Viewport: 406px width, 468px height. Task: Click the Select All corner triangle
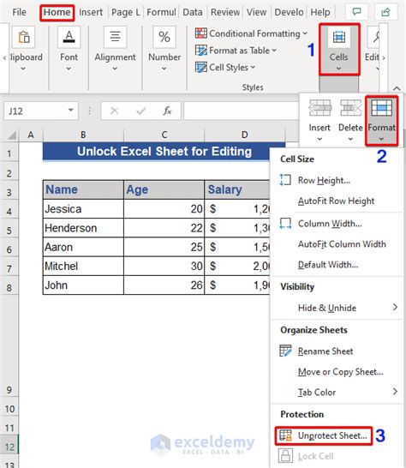tap(11, 135)
